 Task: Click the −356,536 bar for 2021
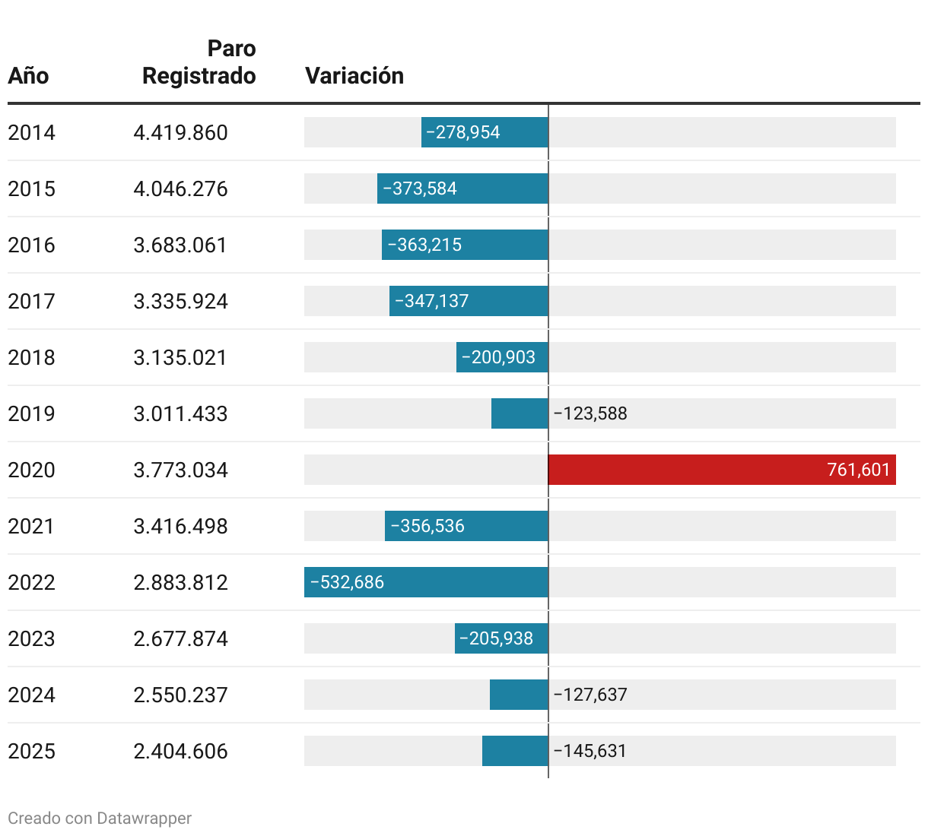[466, 526]
